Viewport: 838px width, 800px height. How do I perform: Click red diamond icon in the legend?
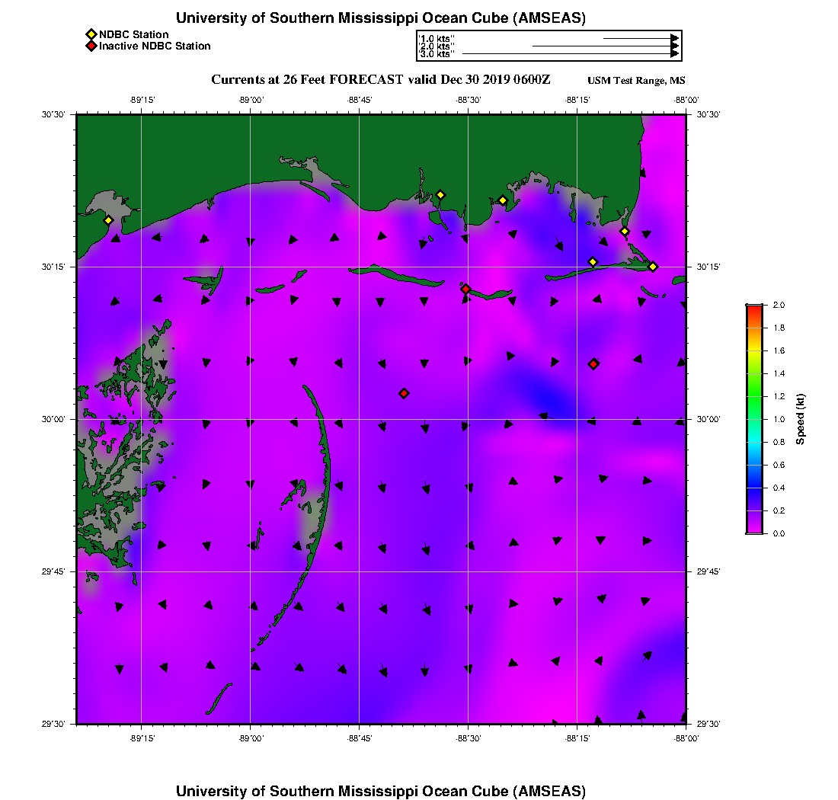click(x=91, y=46)
